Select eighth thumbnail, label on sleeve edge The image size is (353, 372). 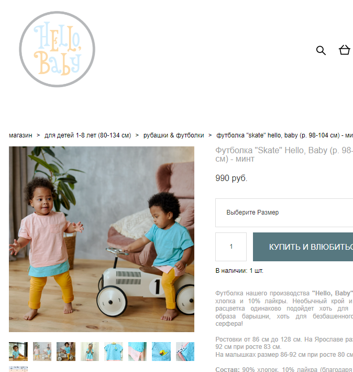coord(185,352)
